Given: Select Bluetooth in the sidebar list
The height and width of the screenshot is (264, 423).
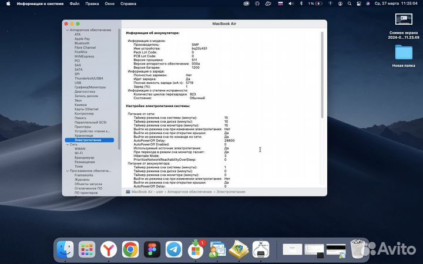Looking at the screenshot, I should click(x=82, y=43).
